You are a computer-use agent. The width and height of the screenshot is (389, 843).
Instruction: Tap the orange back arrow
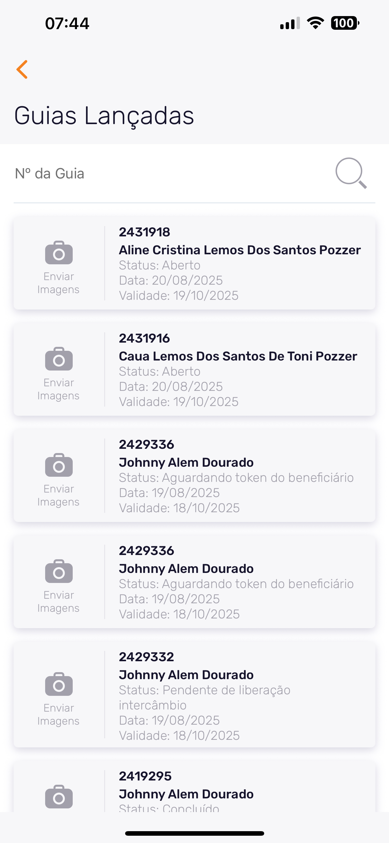click(22, 69)
